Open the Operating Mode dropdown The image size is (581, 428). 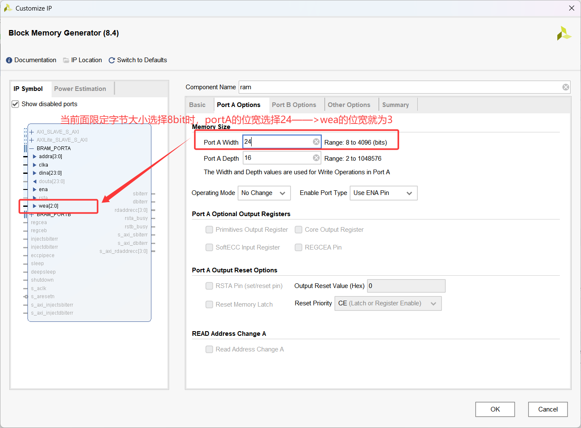coord(264,193)
